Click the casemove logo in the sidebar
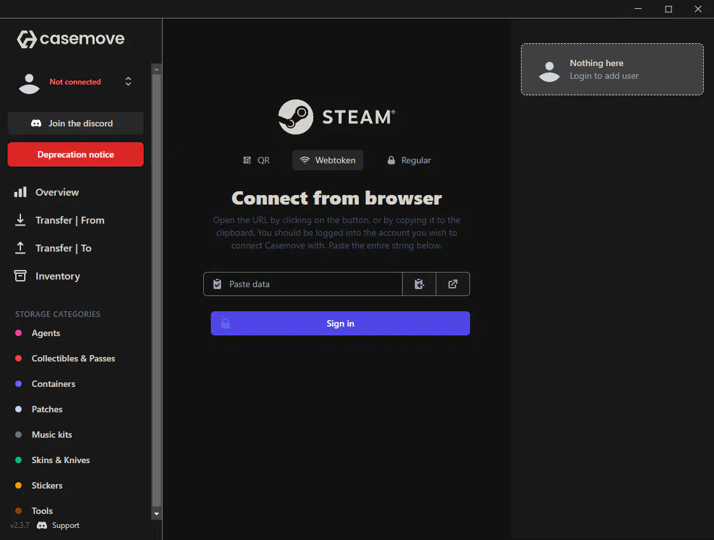Screen dimensions: 714x540 pyautogui.click(x=71, y=39)
